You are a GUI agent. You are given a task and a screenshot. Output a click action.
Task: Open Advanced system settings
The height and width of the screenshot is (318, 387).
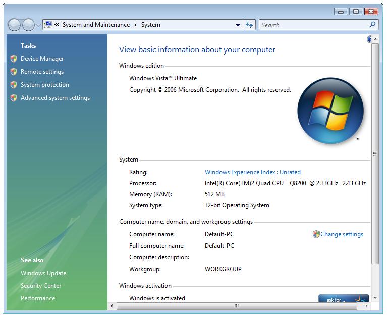(x=55, y=98)
